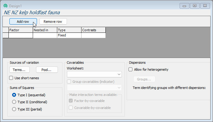Expand the covariables Worksheet dropdown
This screenshot has width=213, height=122.
pos(94,74)
